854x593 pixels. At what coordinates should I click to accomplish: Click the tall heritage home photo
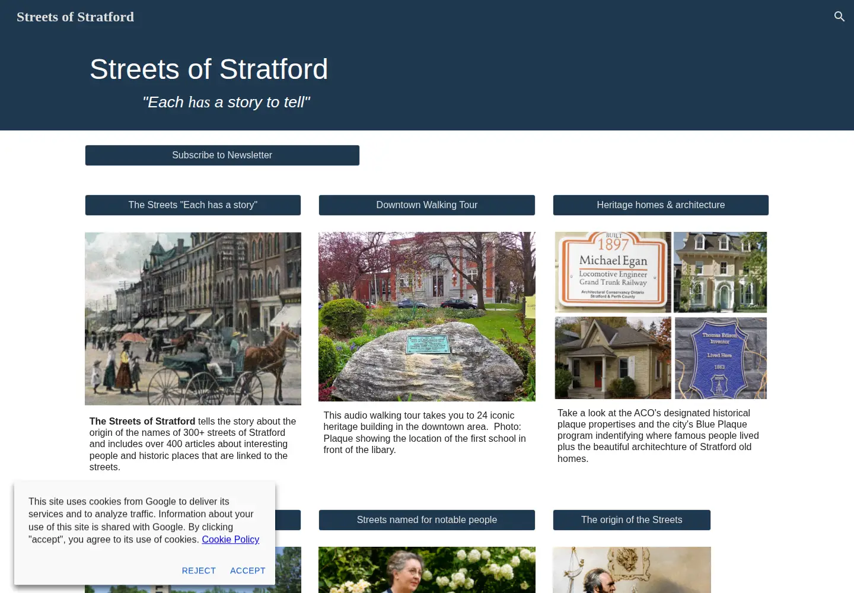[721, 272]
